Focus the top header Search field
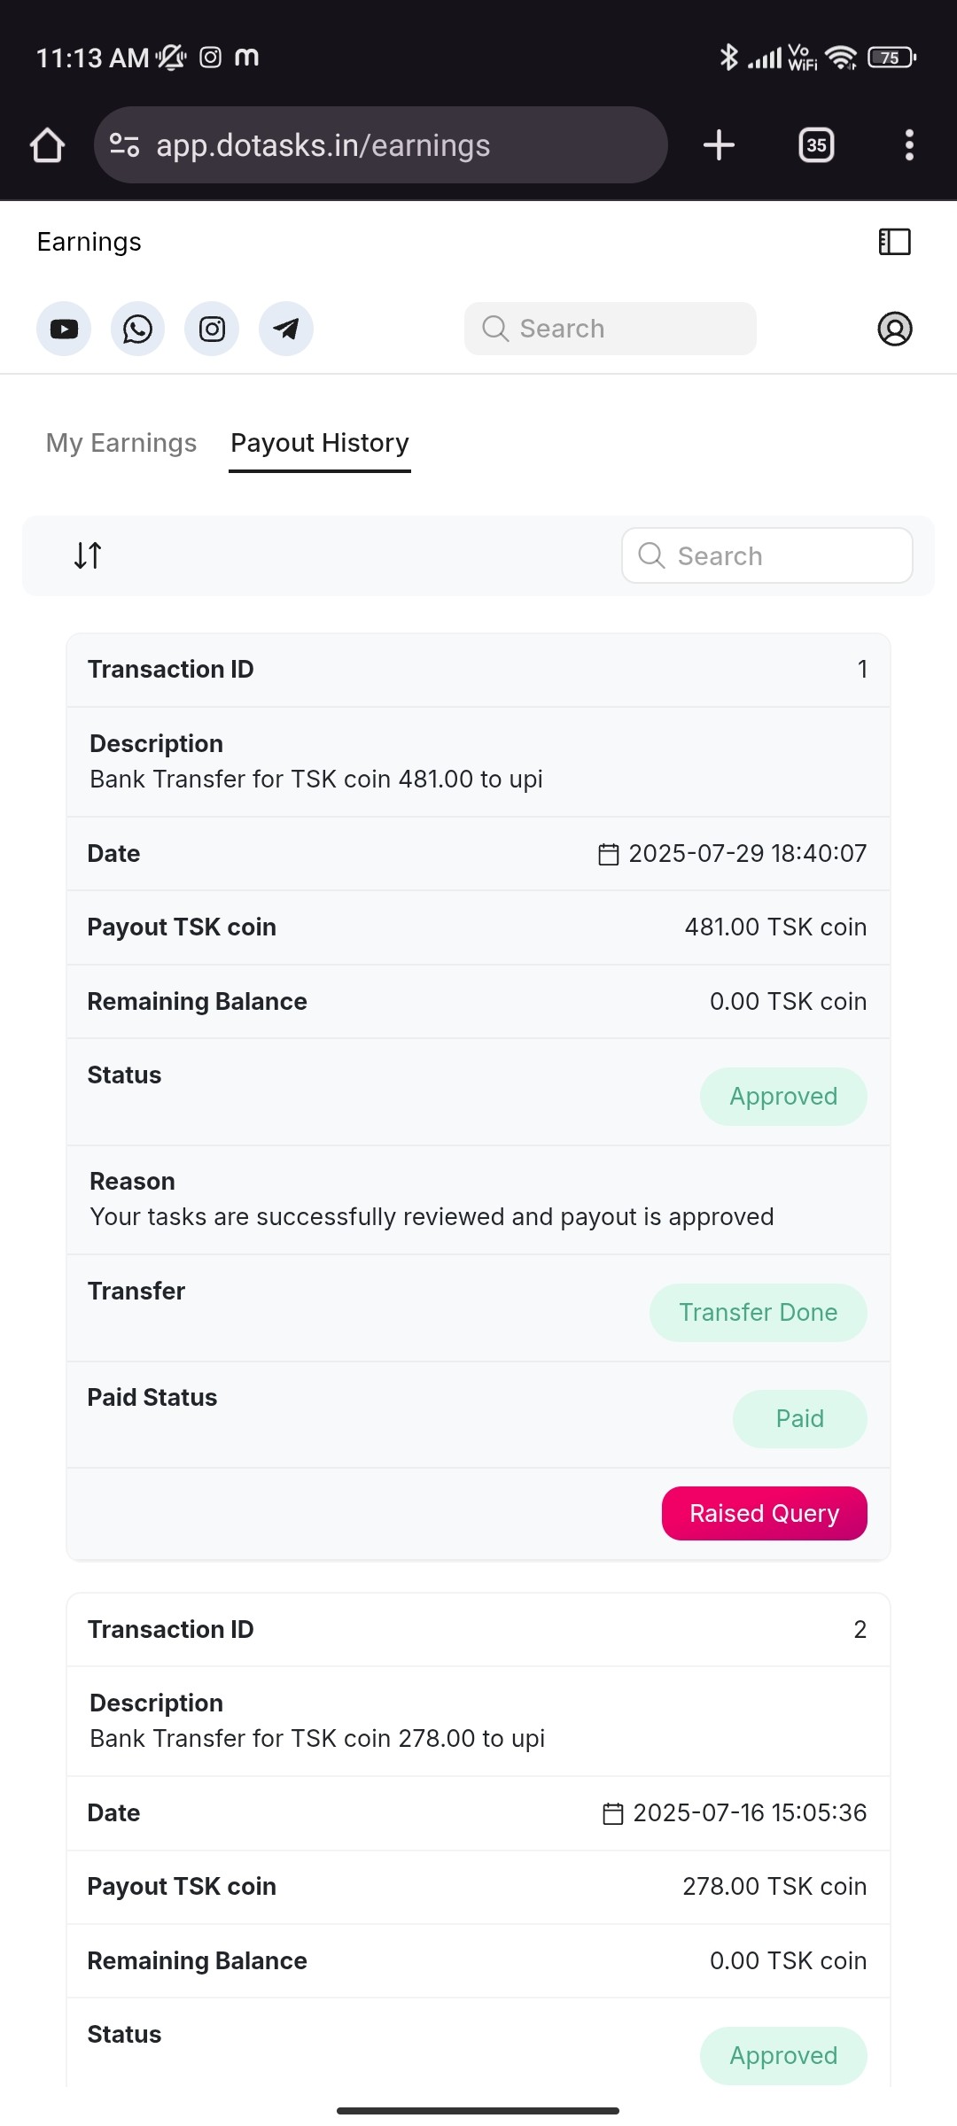Viewport: 957px width, 2126px height. tap(611, 329)
